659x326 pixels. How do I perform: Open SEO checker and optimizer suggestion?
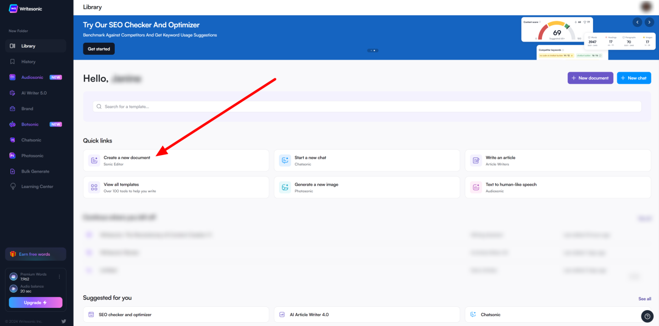pyautogui.click(x=176, y=314)
